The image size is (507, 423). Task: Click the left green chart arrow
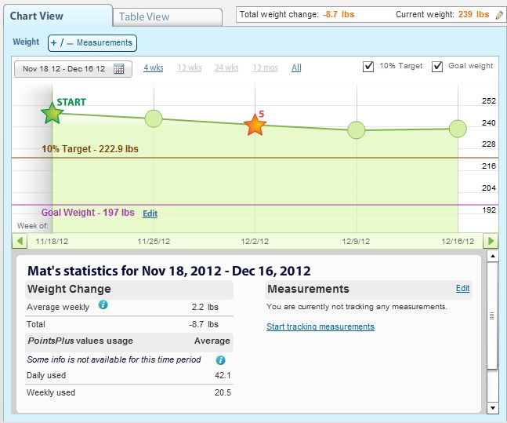tap(19, 241)
